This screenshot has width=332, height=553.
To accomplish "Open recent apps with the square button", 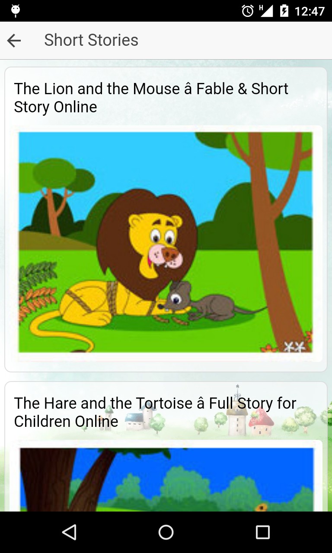I will coord(262,532).
